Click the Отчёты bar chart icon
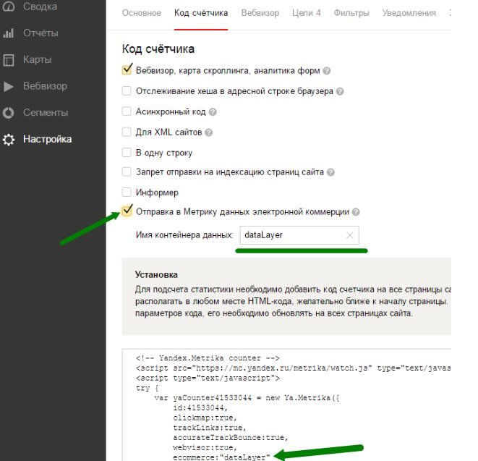478x461 pixels. pos(8,33)
